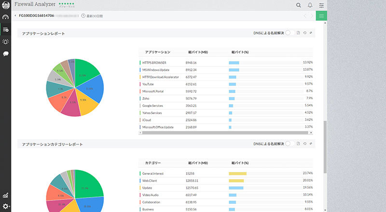Toggle DNSによる名前解決 for アプリケーションカテゴリーレポート
Screen dimensions: 386x212
click(289, 144)
